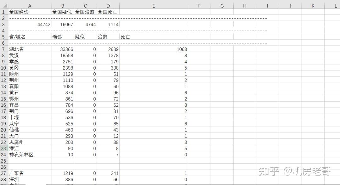Image resolution: width=340 pixels, height=185 pixels.
Task: Select row 7 header
Action: pos(4,49)
